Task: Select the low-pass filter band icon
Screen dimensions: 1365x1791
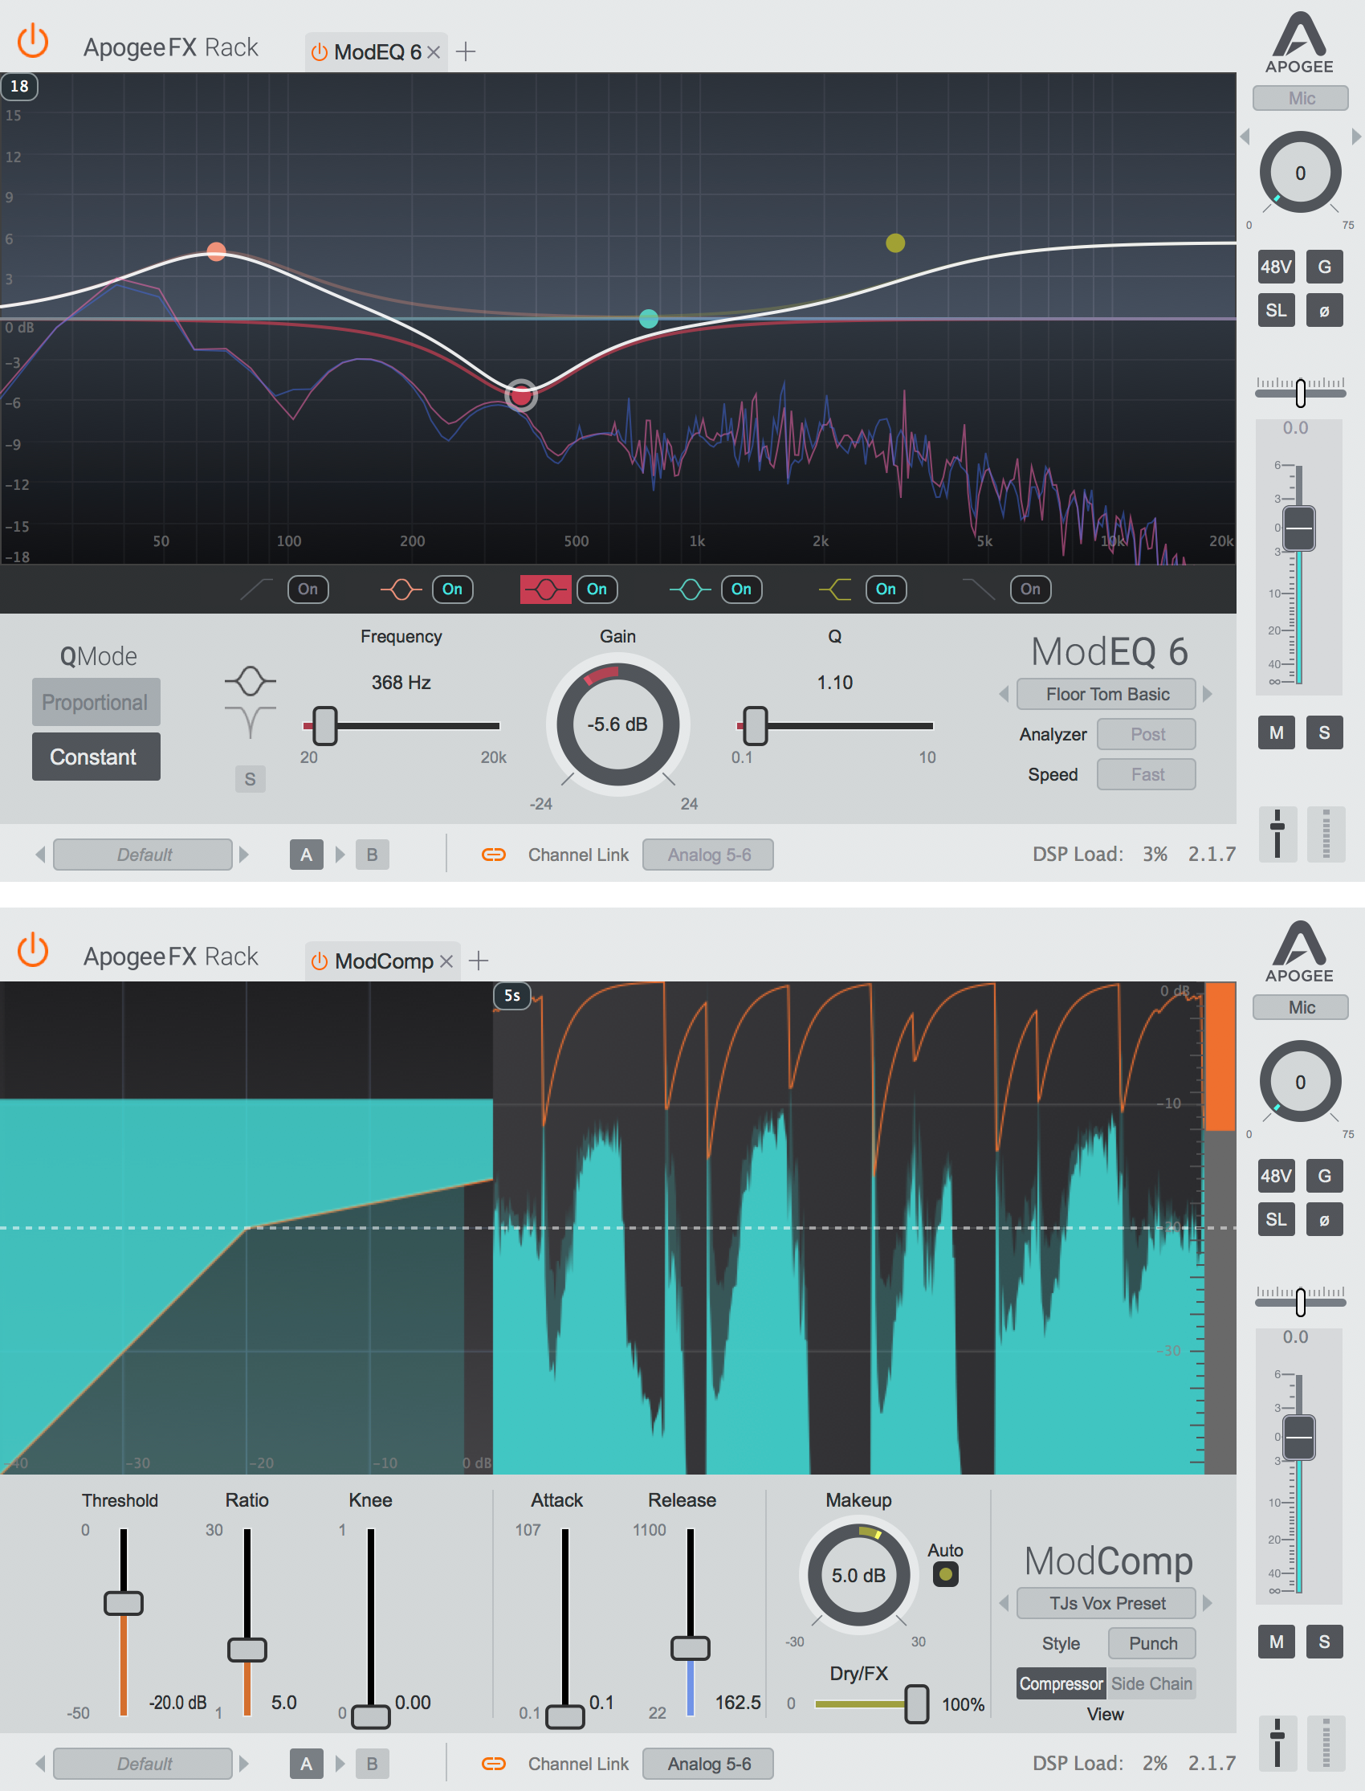Action: (979, 590)
